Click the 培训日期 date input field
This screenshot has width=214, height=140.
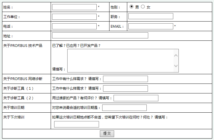click(124, 108)
